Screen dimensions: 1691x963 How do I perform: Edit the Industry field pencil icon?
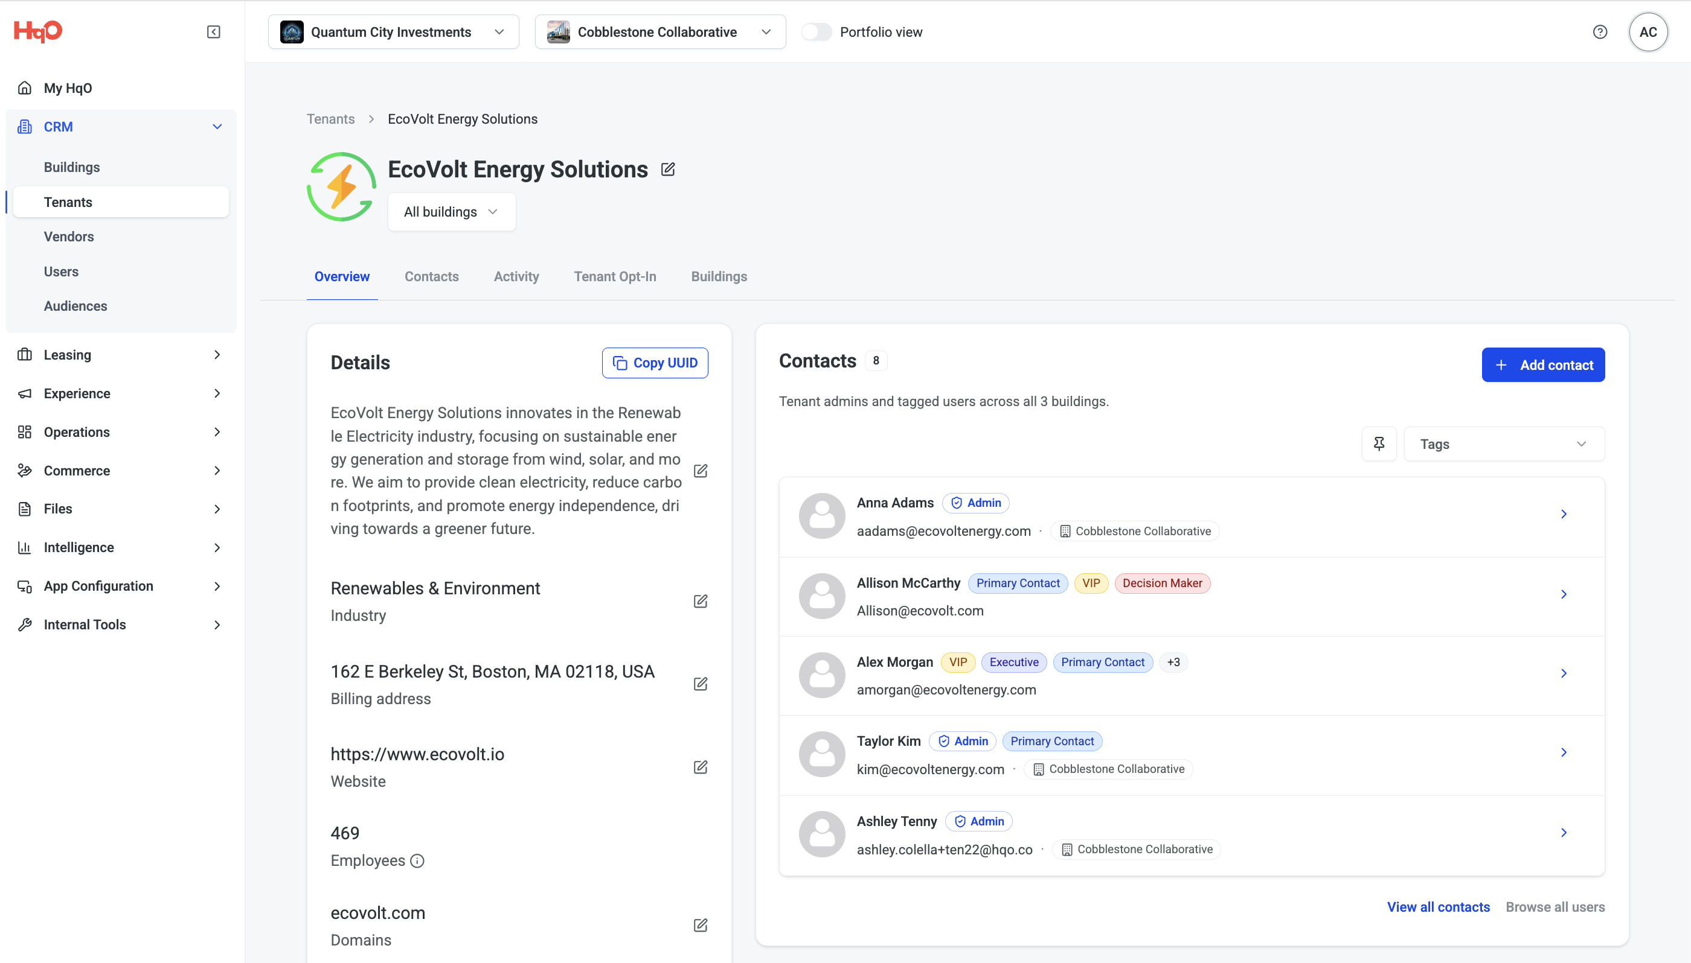tap(700, 601)
